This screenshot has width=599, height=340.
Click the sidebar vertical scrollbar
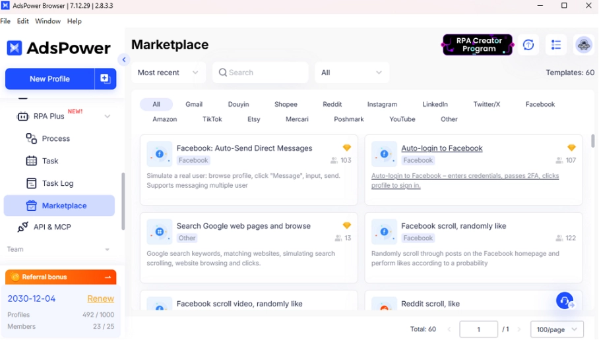(x=123, y=201)
